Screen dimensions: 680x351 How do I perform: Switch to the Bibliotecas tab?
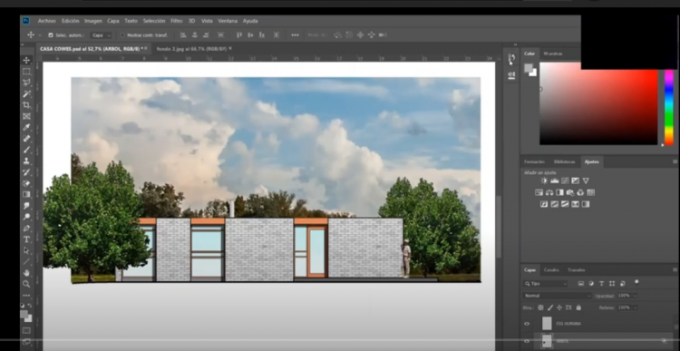pyautogui.click(x=565, y=161)
